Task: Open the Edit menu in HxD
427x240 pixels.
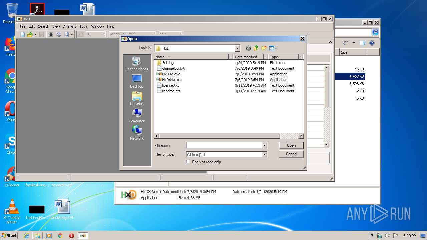Action: 32,26
